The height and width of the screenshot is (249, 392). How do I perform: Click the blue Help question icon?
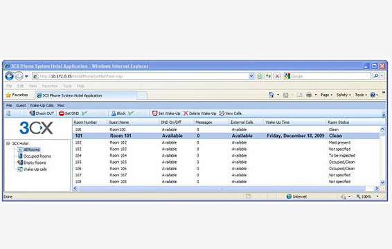[373, 95]
